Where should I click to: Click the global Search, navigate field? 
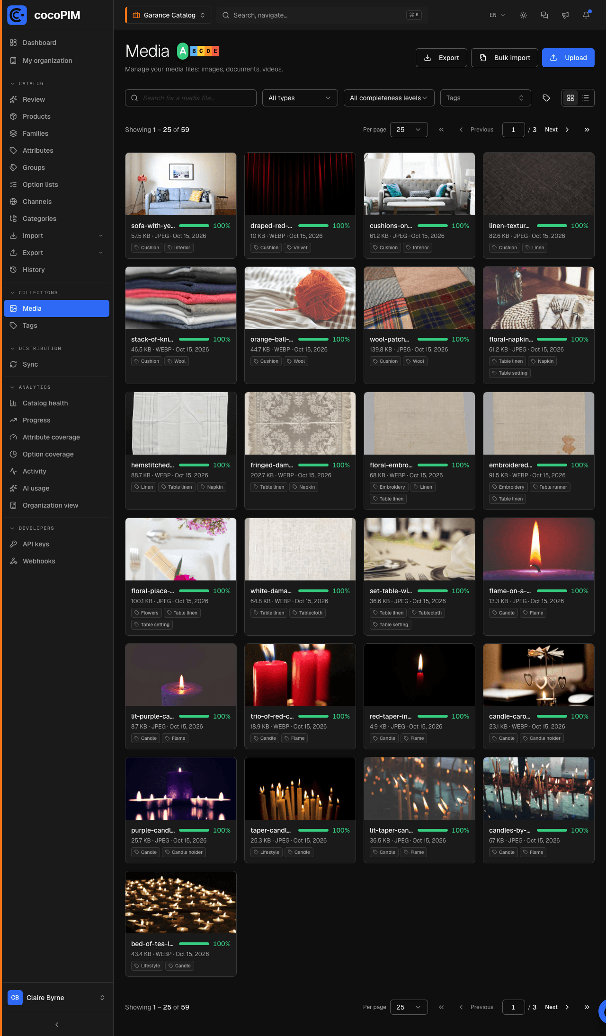click(322, 15)
